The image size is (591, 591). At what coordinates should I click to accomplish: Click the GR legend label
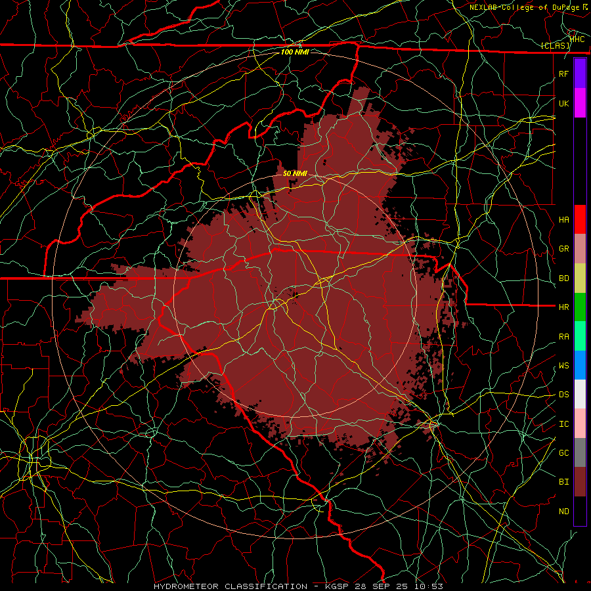[x=564, y=249]
